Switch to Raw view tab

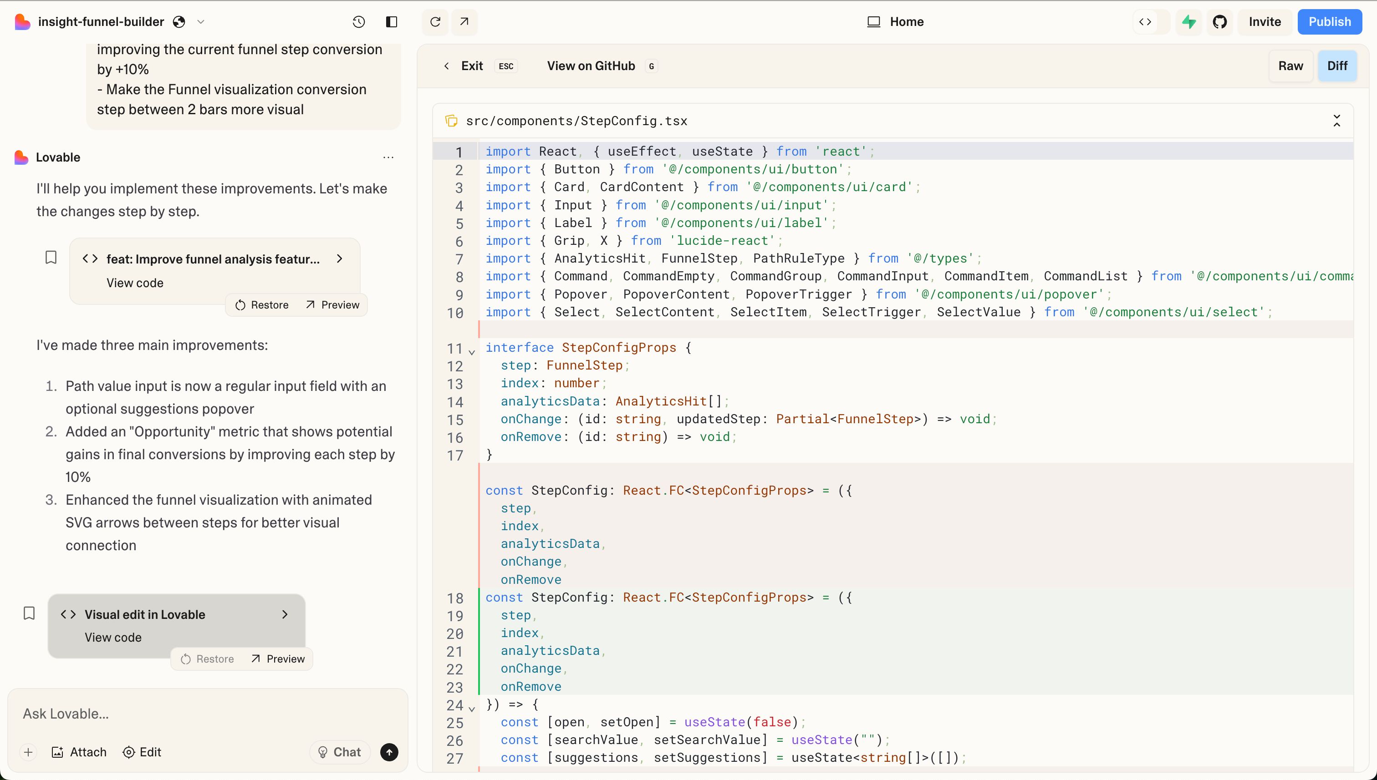point(1290,66)
